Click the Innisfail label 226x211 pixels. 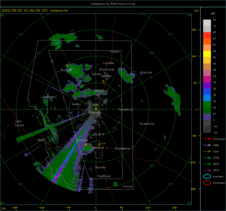pyautogui.click(x=101, y=91)
